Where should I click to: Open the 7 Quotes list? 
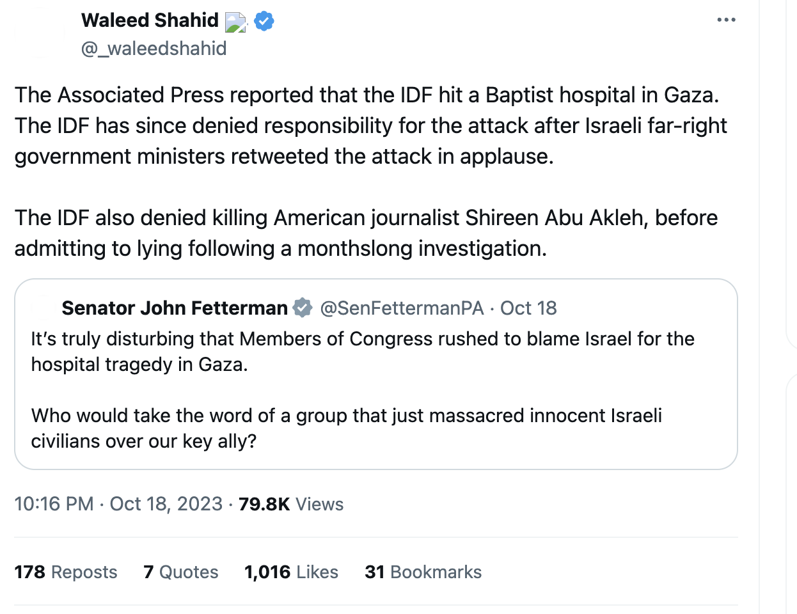point(181,572)
